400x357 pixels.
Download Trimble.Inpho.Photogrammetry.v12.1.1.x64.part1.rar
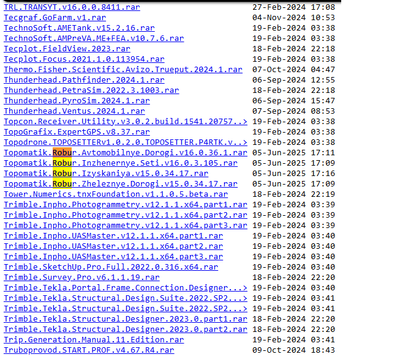coord(125,205)
